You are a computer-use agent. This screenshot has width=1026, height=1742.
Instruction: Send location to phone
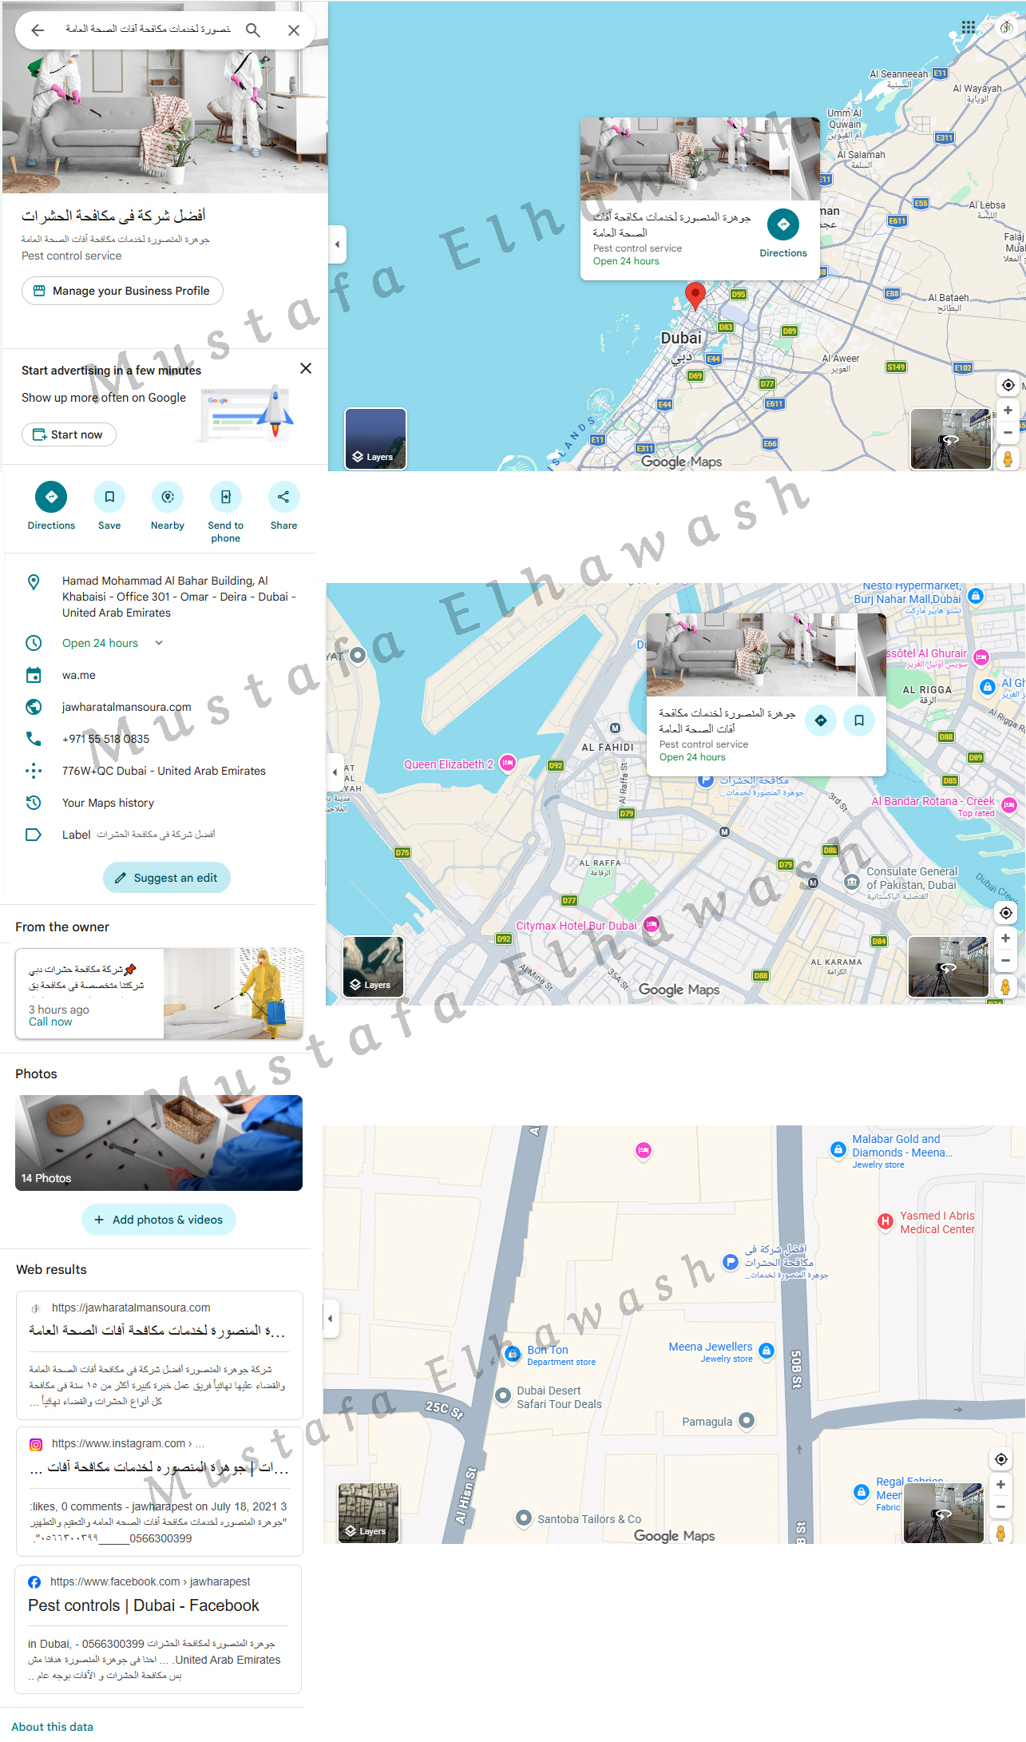coord(226,497)
